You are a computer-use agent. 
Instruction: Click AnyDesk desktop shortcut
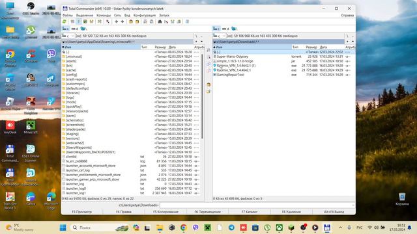coord(10,127)
